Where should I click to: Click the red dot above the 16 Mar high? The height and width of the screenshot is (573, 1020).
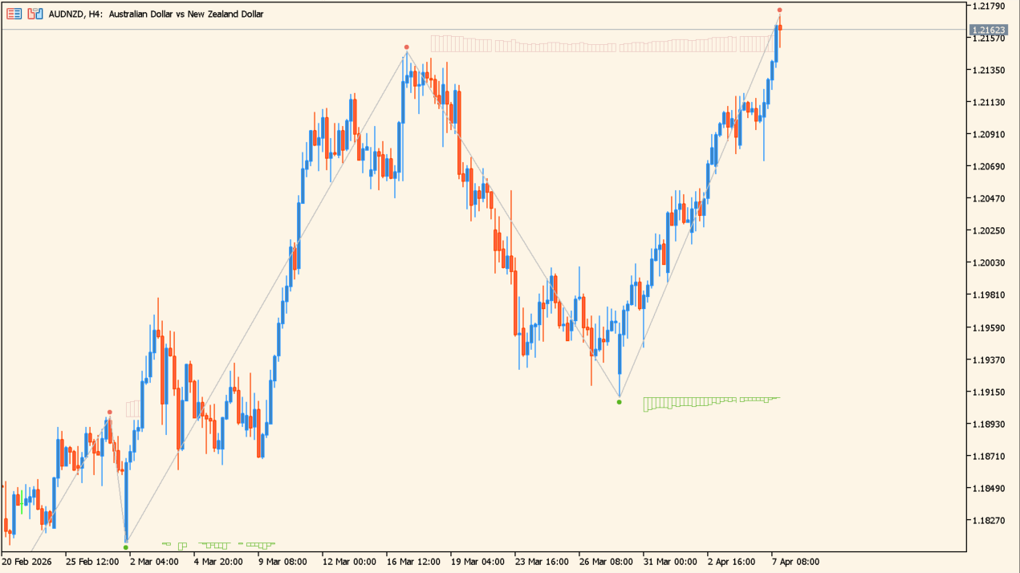point(406,47)
